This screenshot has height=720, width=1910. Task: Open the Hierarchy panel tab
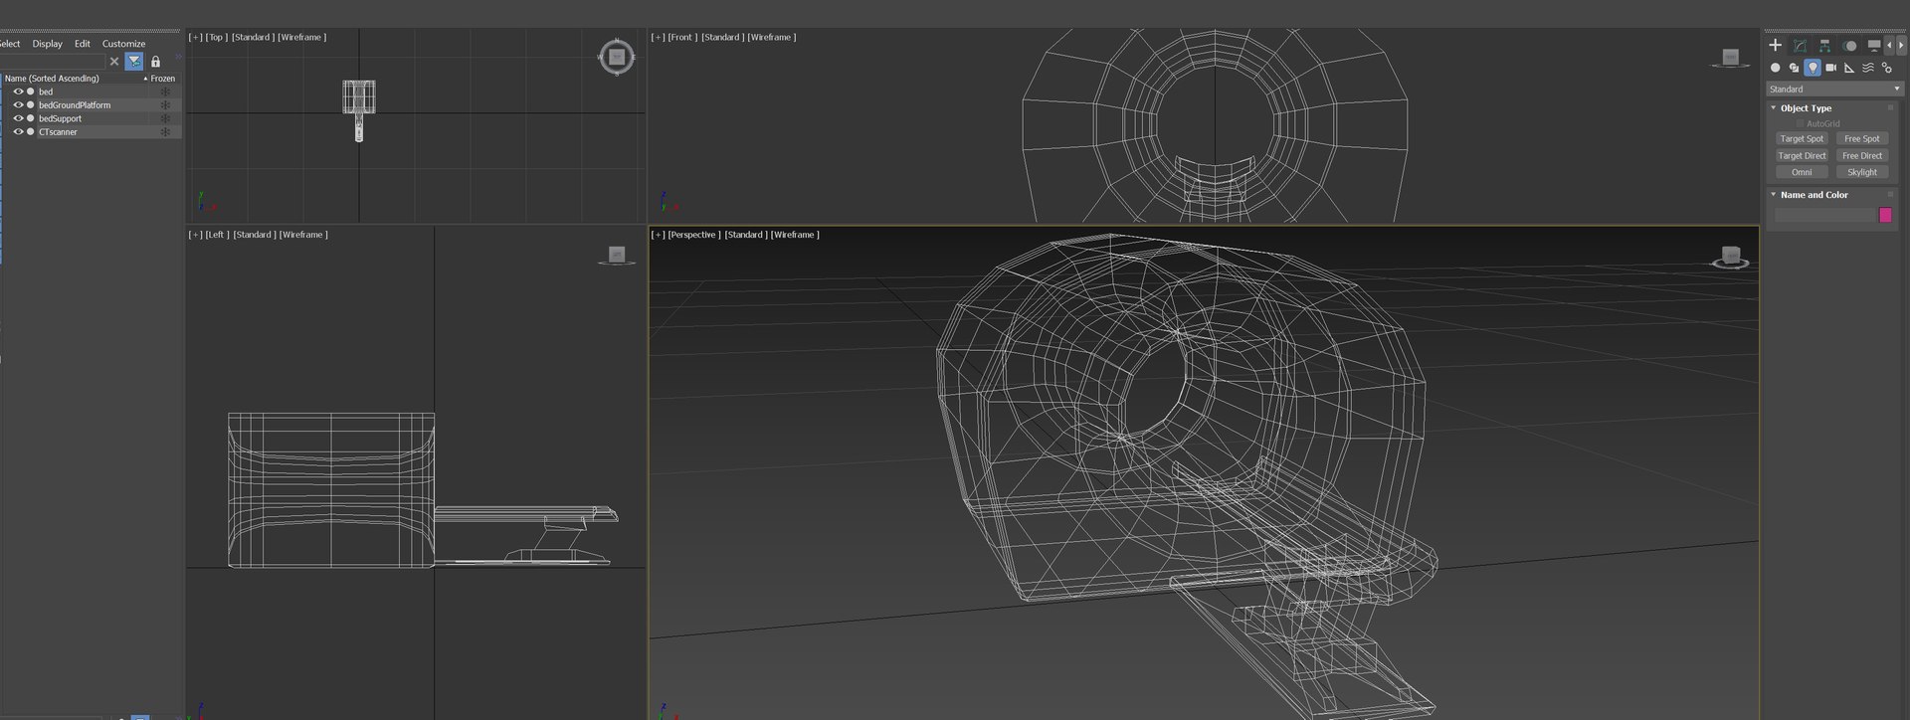coord(1824,45)
